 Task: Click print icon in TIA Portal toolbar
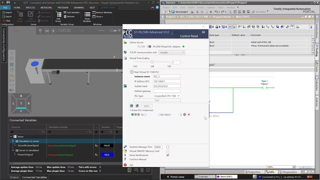point(192,12)
